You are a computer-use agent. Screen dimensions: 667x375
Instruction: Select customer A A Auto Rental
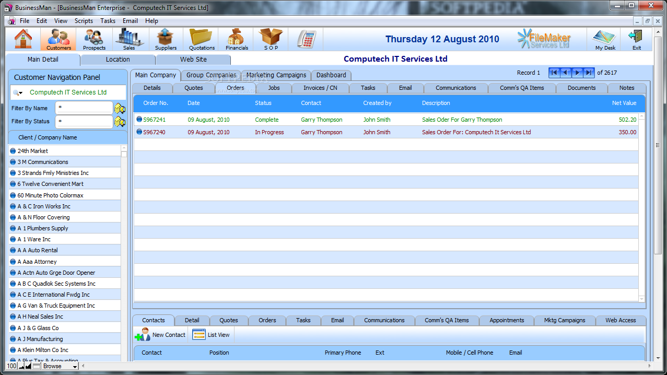(65, 250)
